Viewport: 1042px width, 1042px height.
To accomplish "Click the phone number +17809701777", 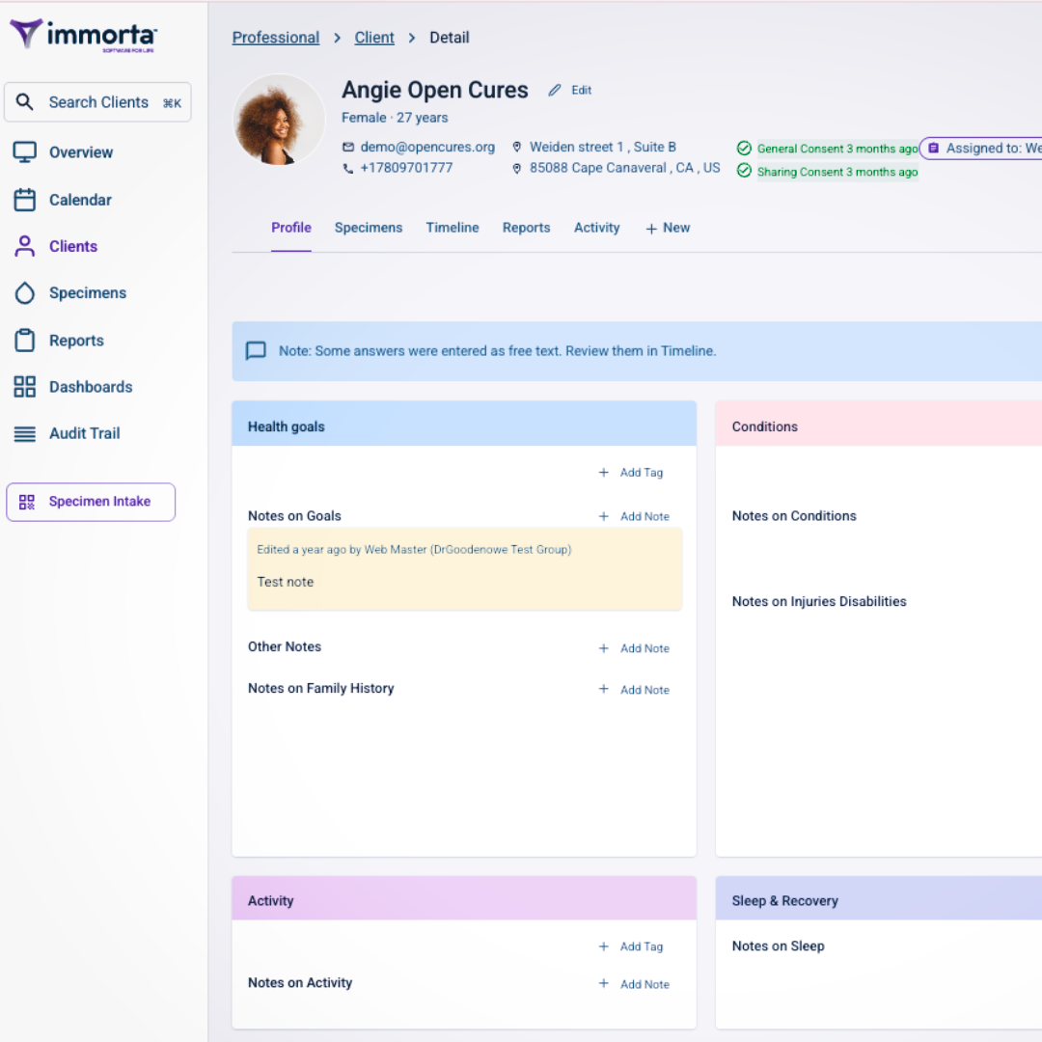I will point(406,168).
